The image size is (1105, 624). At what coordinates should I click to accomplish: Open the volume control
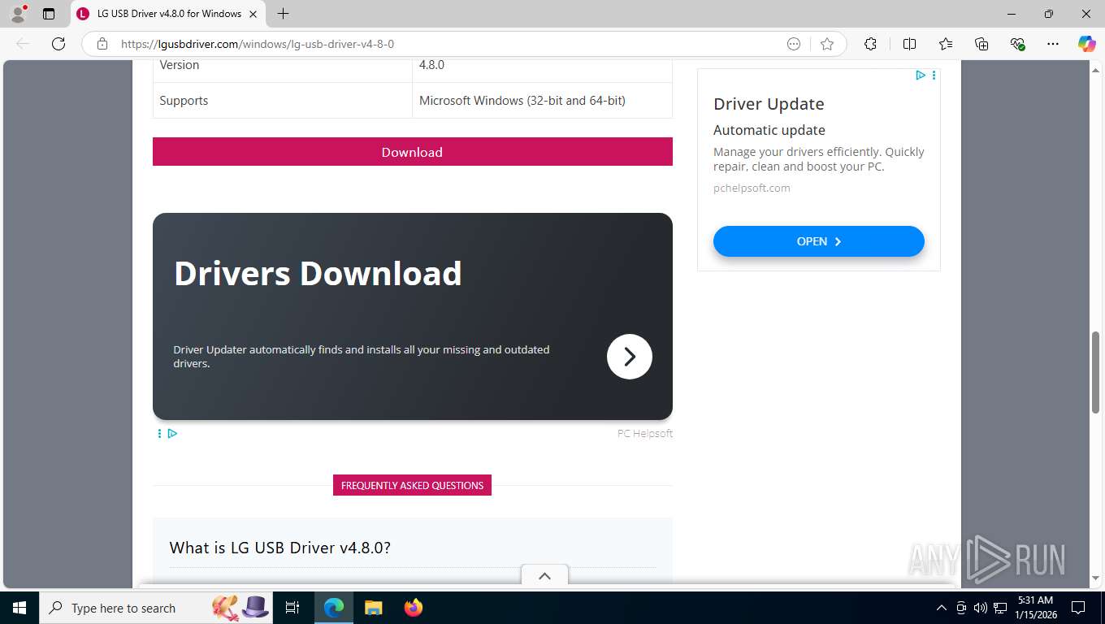(981, 608)
